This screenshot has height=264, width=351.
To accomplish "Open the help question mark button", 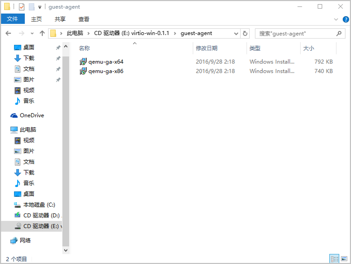I will (346, 19).
